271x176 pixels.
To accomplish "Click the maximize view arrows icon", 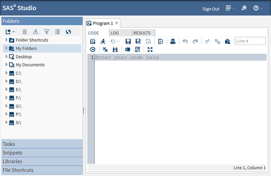I will 150,49.
